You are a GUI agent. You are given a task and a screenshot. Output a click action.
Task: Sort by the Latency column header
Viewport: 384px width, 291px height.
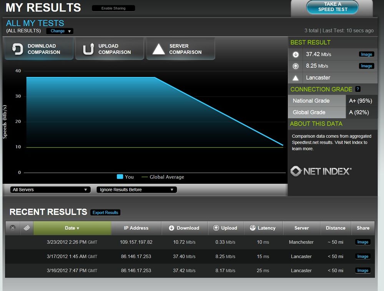263,228
